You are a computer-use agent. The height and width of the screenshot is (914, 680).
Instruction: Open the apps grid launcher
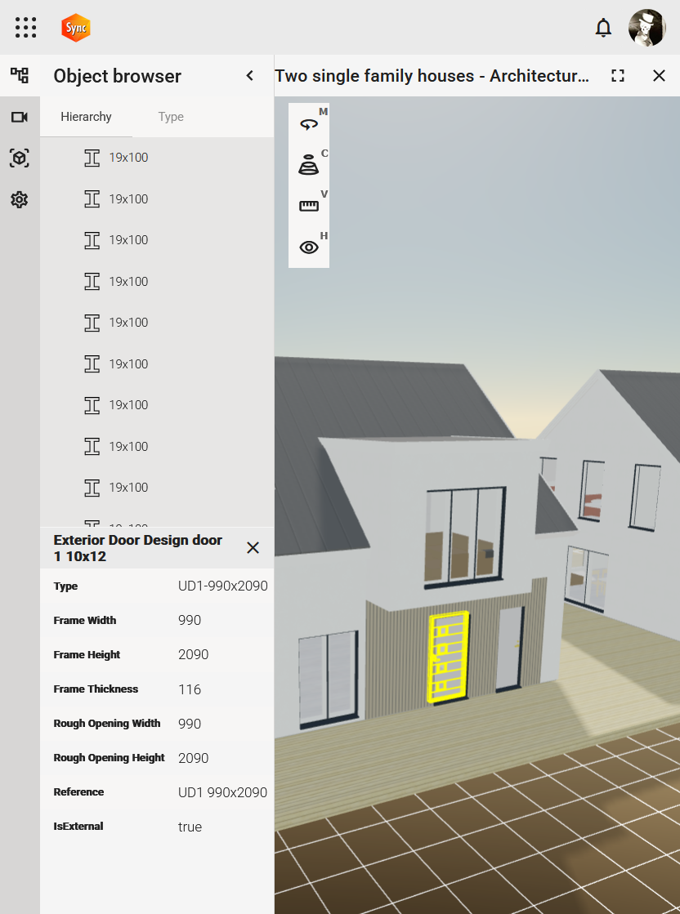point(26,28)
